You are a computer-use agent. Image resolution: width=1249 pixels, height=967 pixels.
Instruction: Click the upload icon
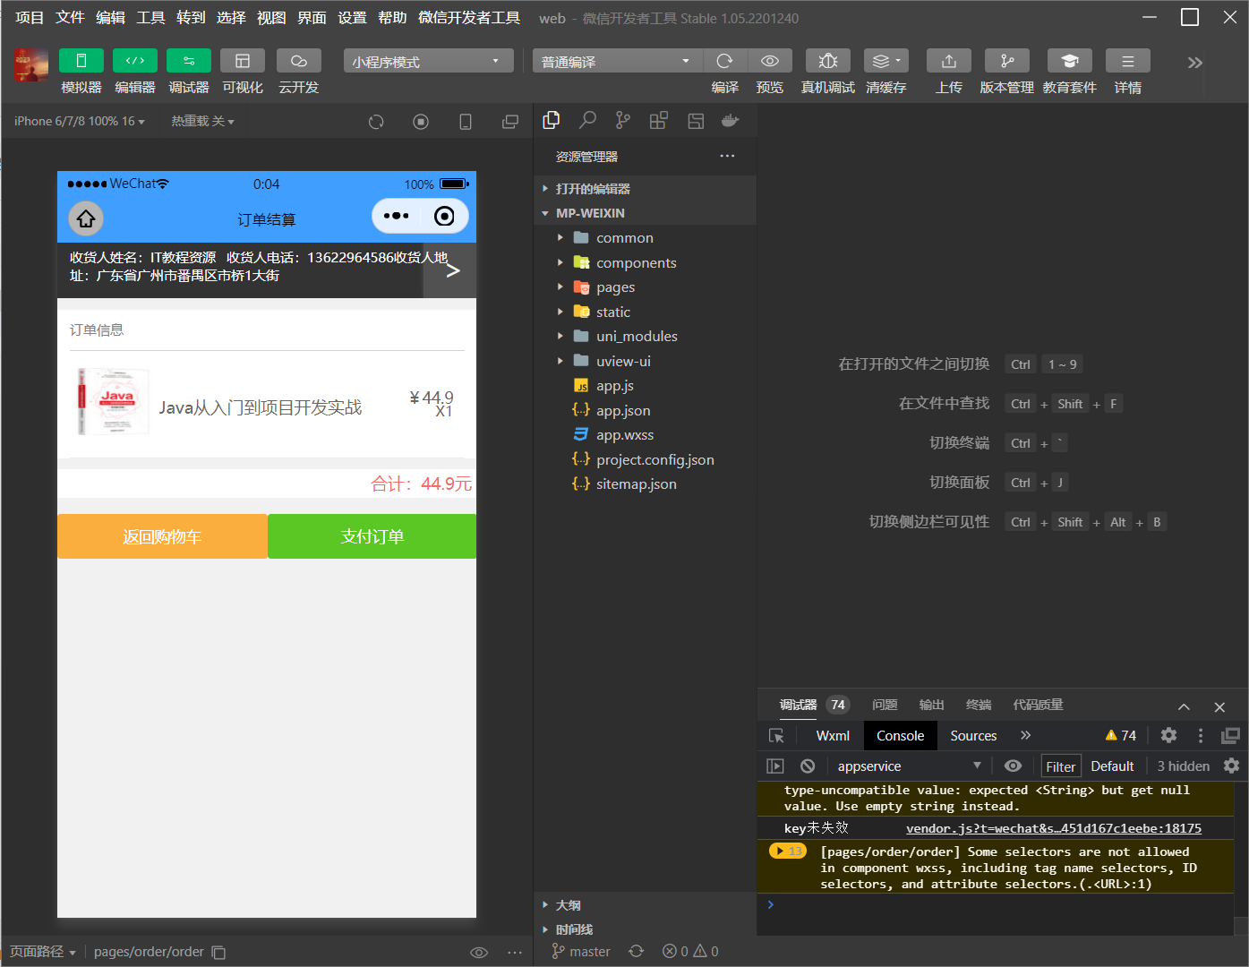(949, 61)
